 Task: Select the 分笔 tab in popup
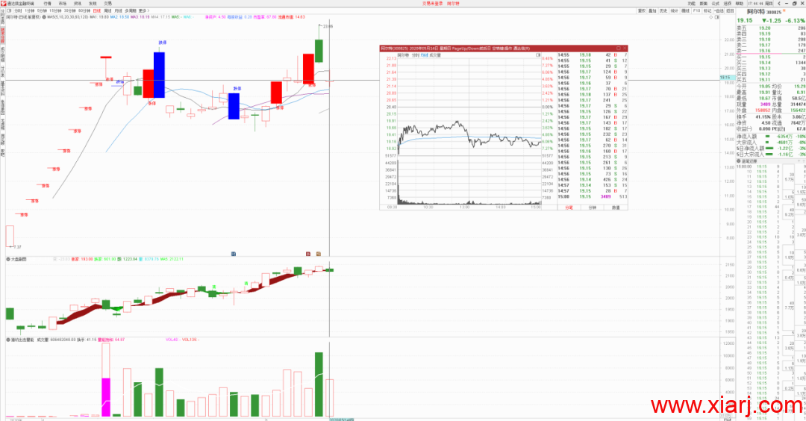(x=569, y=208)
